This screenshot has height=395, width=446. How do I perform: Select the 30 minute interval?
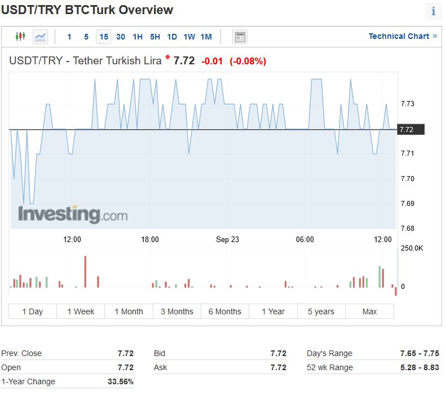121,37
